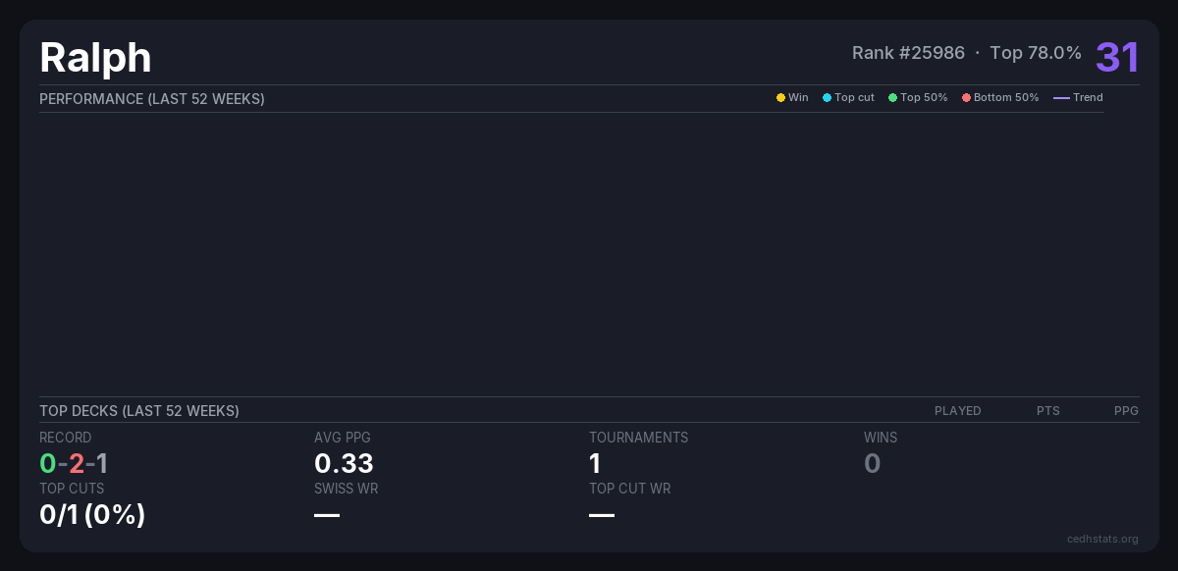Toggle the Top cut legend label
Image resolution: width=1178 pixels, height=571 pixels.
point(854,98)
